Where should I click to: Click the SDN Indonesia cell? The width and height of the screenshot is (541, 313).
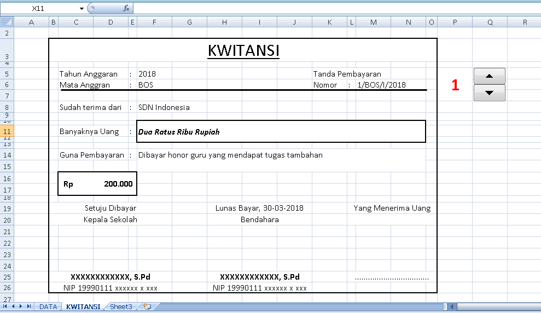click(x=164, y=107)
